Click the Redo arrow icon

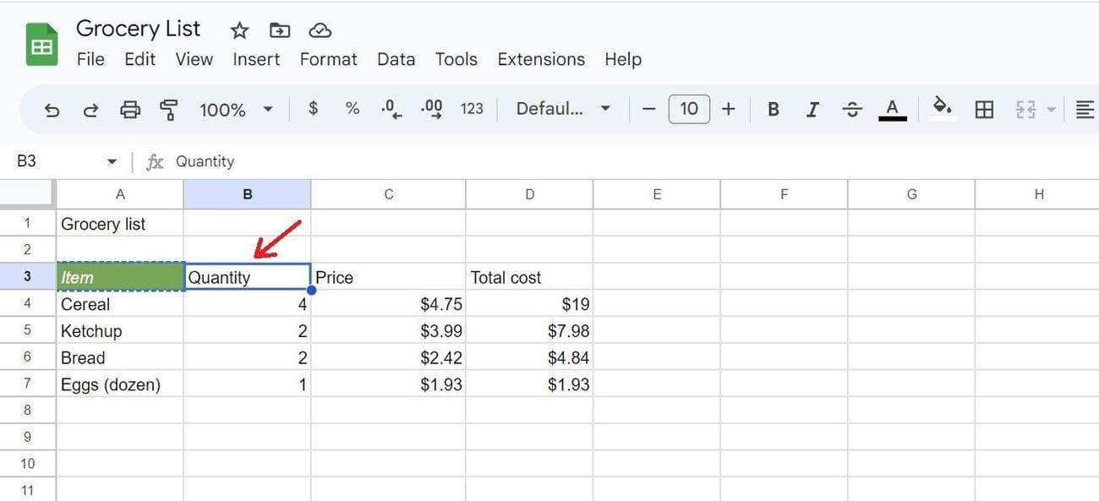point(90,109)
